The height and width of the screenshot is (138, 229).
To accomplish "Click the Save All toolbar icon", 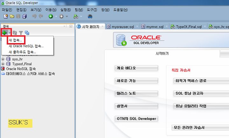I will (x=24, y=16).
